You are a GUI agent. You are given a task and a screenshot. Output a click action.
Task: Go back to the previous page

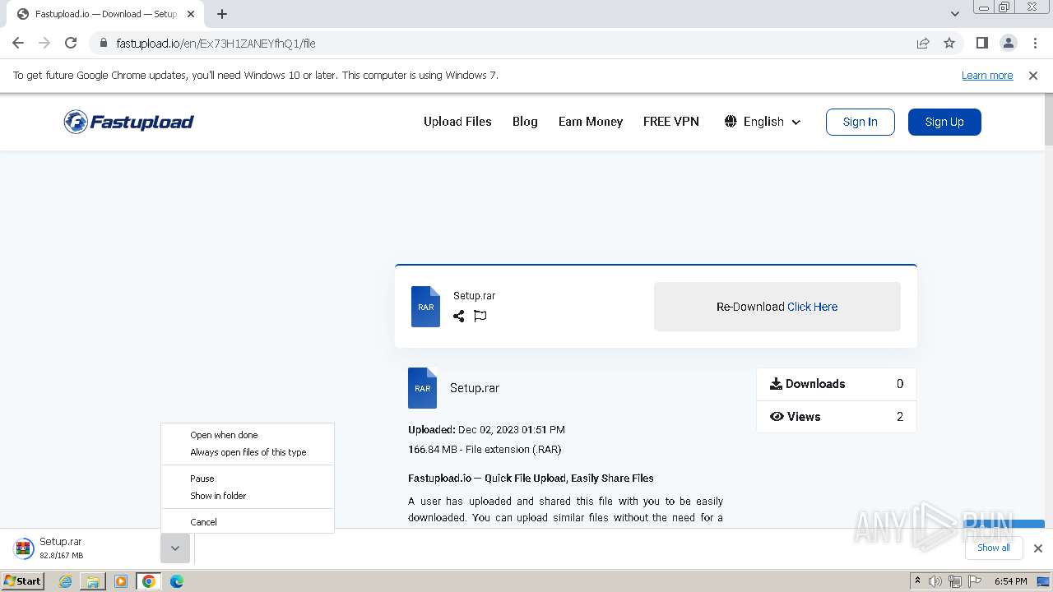(x=18, y=43)
